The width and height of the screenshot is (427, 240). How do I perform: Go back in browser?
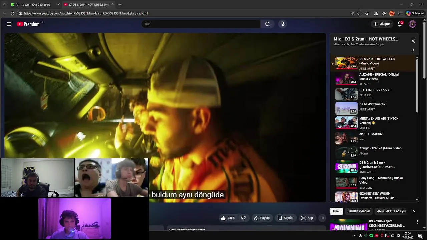[4, 13]
